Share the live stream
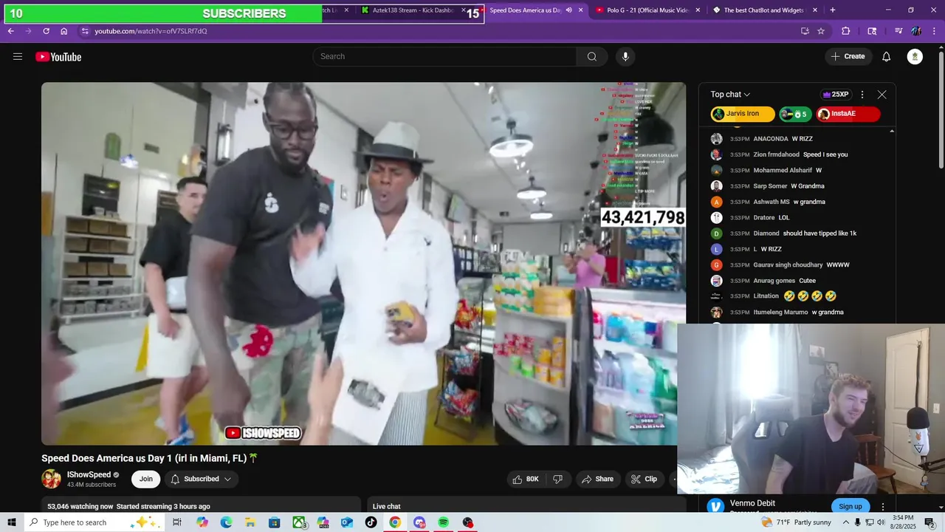The image size is (945, 532). tap(597, 479)
